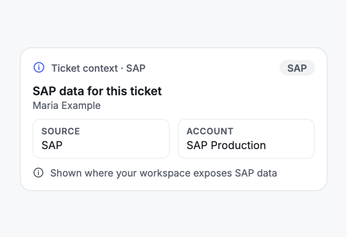Click the SAP badge pill
The width and height of the screenshot is (347, 237).
[x=297, y=68]
